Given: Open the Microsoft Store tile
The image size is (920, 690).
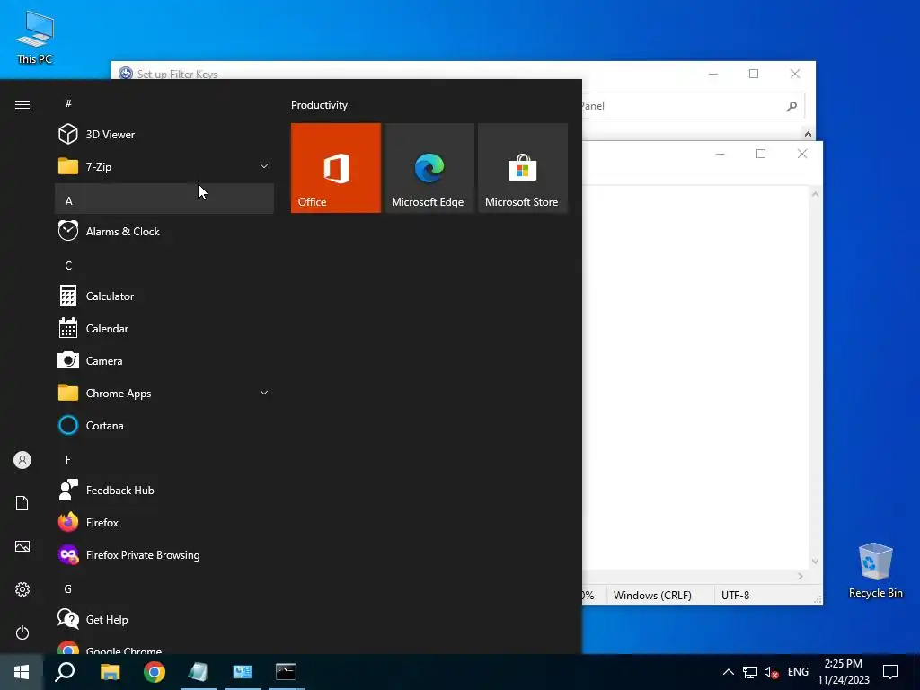Looking at the screenshot, I should tap(523, 168).
